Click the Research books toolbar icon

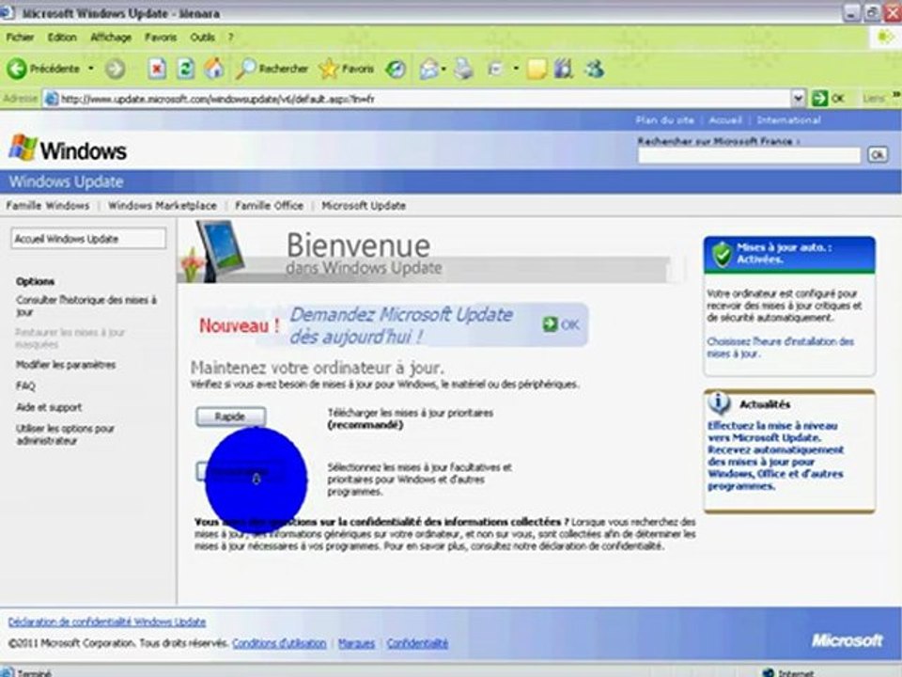click(564, 69)
